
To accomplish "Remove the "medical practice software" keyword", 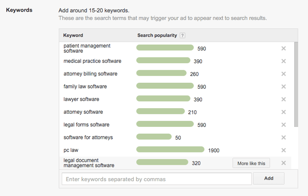I will tap(283, 61).
